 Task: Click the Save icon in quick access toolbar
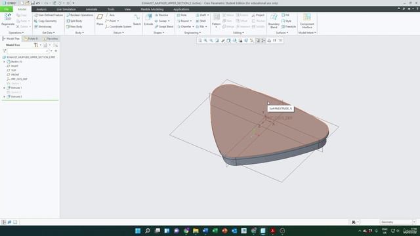tap(32, 3)
